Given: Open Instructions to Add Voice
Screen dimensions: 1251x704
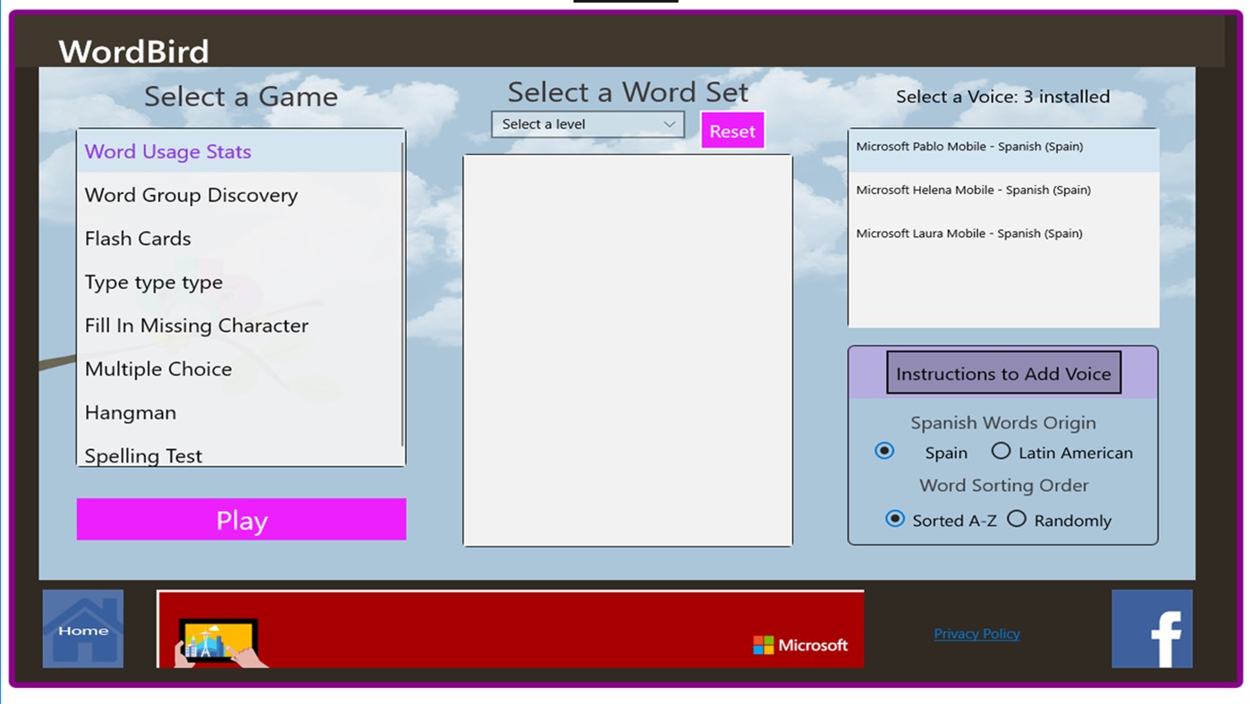Looking at the screenshot, I should pos(1002,373).
